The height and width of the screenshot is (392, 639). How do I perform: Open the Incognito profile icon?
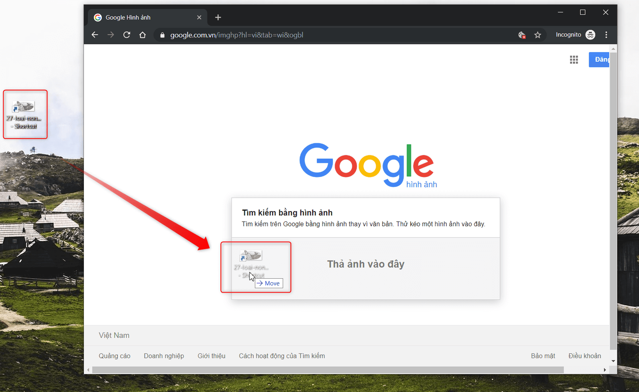click(590, 35)
